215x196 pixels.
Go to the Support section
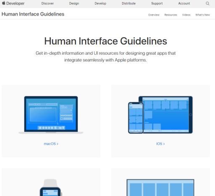[157, 3]
